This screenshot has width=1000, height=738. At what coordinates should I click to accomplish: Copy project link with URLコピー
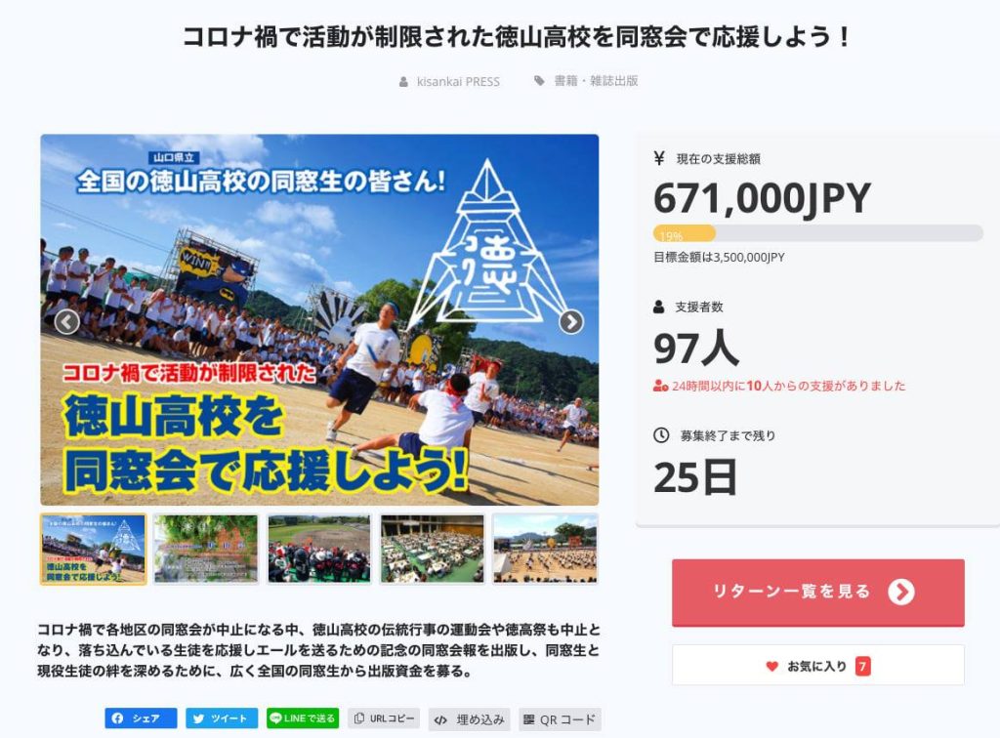tap(384, 718)
